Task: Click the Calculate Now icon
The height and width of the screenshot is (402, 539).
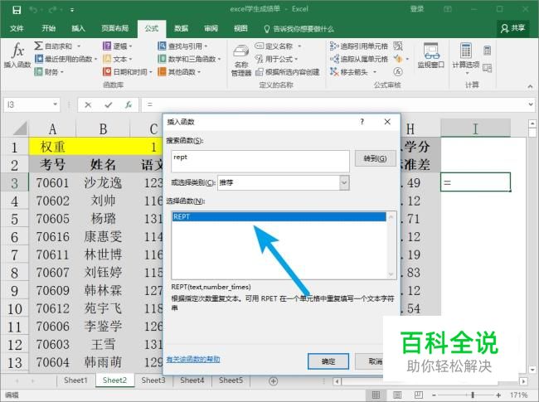Action: click(x=487, y=51)
